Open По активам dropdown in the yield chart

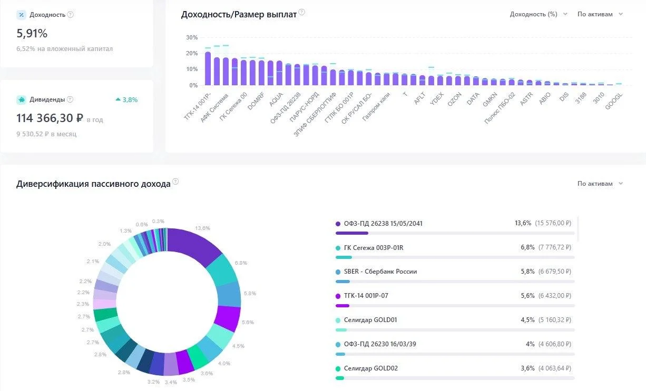click(x=600, y=14)
